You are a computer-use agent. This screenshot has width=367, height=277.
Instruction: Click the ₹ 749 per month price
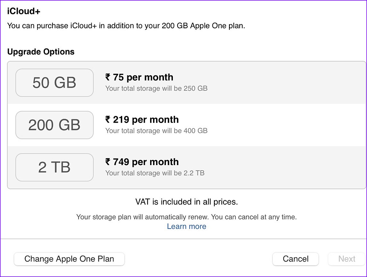click(x=142, y=162)
